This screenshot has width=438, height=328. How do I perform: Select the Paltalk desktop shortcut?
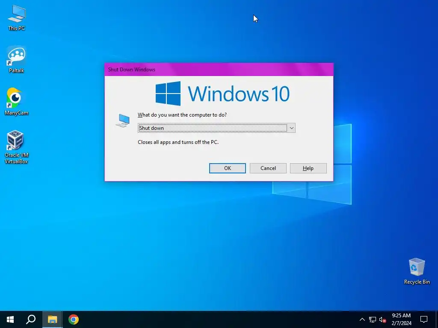17,60
